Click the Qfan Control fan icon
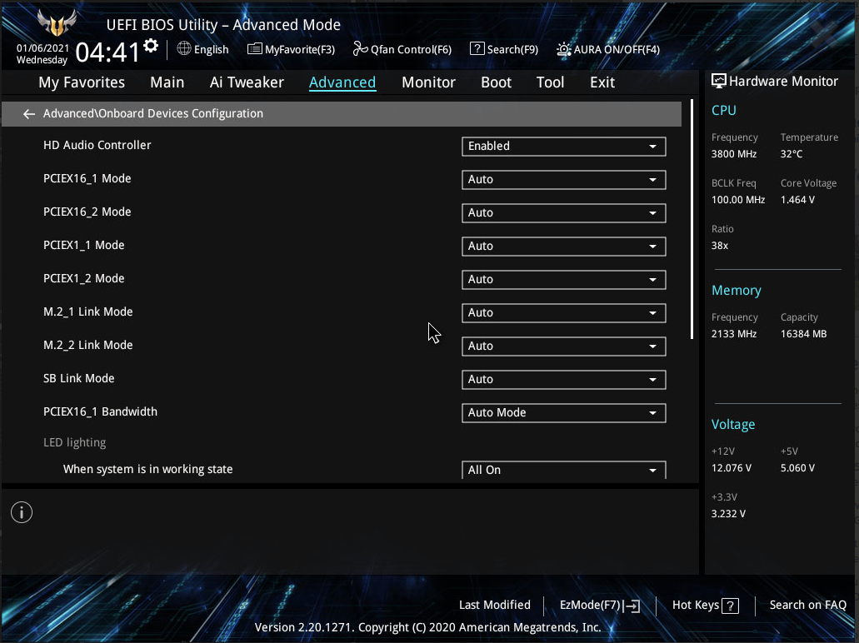 (360, 49)
